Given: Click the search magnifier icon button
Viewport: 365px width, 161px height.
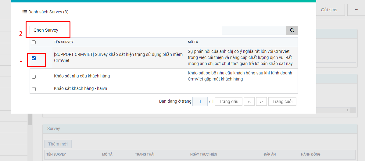Looking at the screenshot, I should pos(292,30).
